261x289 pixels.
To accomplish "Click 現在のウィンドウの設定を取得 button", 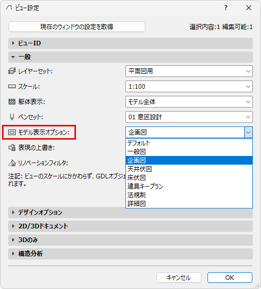I will pyautogui.click(x=77, y=27).
